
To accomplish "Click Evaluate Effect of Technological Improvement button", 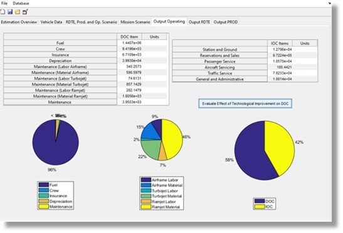I will [245, 104].
